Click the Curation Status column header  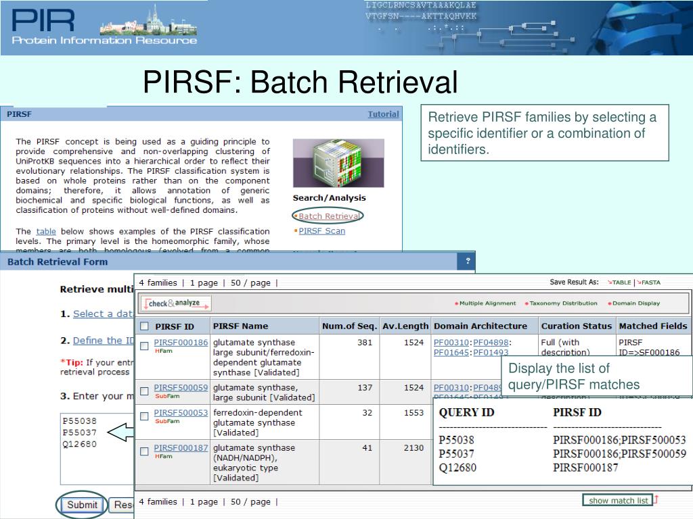click(x=577, y=326)
